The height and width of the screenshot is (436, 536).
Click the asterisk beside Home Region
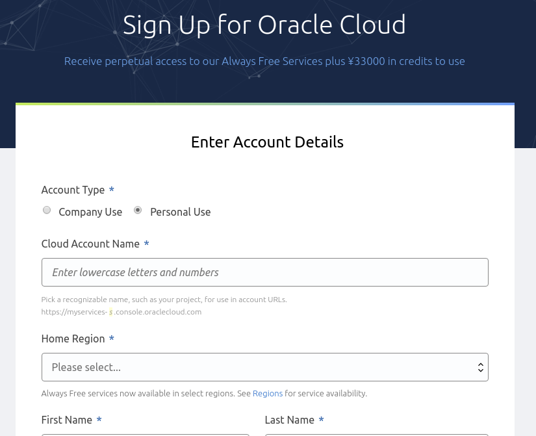point(111,339)
